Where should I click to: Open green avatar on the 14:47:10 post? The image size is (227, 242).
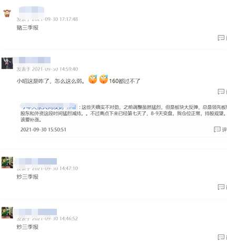click(x=7, y=162)
